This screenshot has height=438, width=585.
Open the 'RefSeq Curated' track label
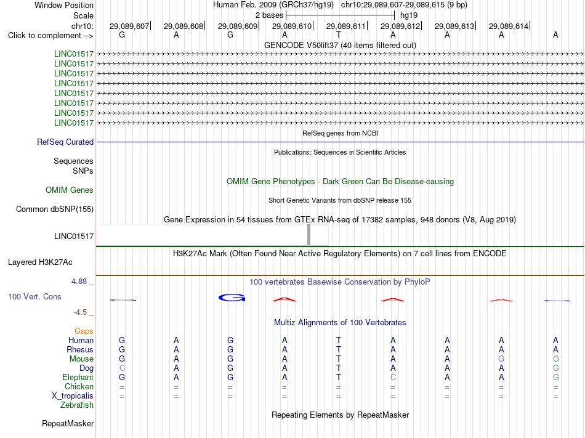point(65,142)
